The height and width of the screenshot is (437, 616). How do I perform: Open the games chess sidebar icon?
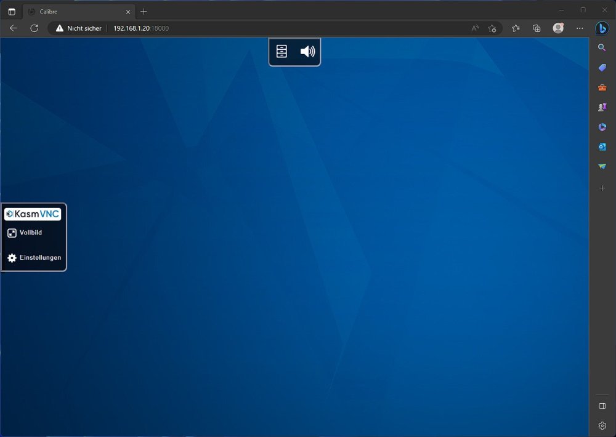(602, 107)
